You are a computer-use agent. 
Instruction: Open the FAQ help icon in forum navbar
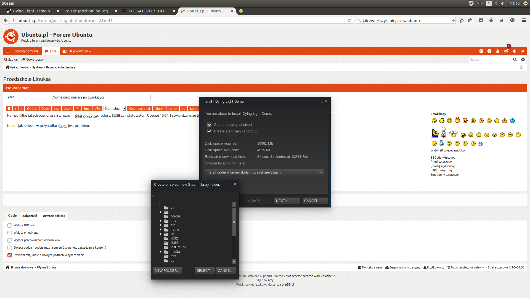[x=489, y=51]
